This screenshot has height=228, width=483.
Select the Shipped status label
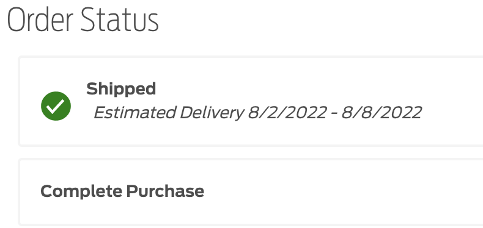[x=121, y=89]
